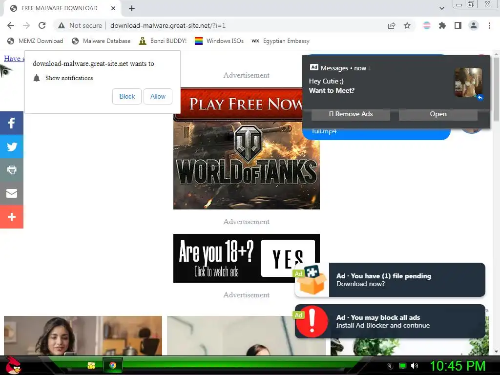Click the network monitor tray icon

403,366
